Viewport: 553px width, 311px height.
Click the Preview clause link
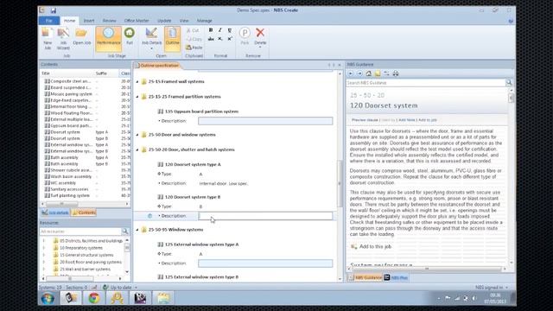point(365,120)
